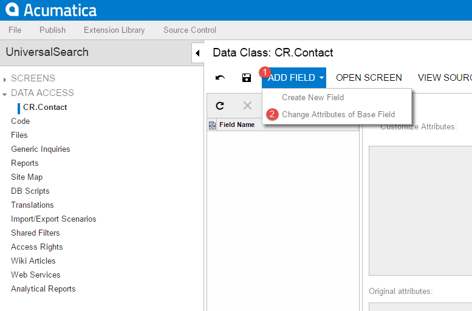This screenshot has height=311, width=472.
Task: Open the Site Map section
Action: tap(27, 177)
